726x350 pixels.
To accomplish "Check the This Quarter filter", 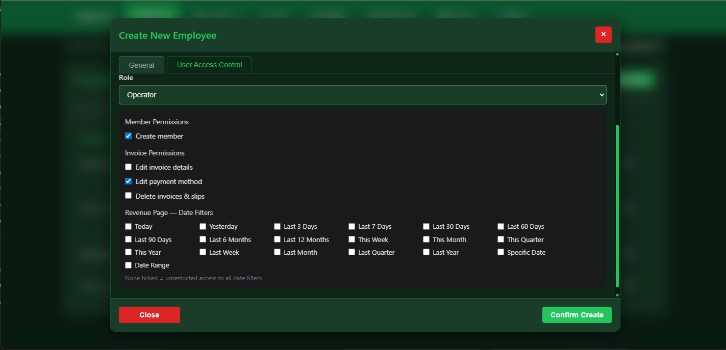I will point(500,239).
